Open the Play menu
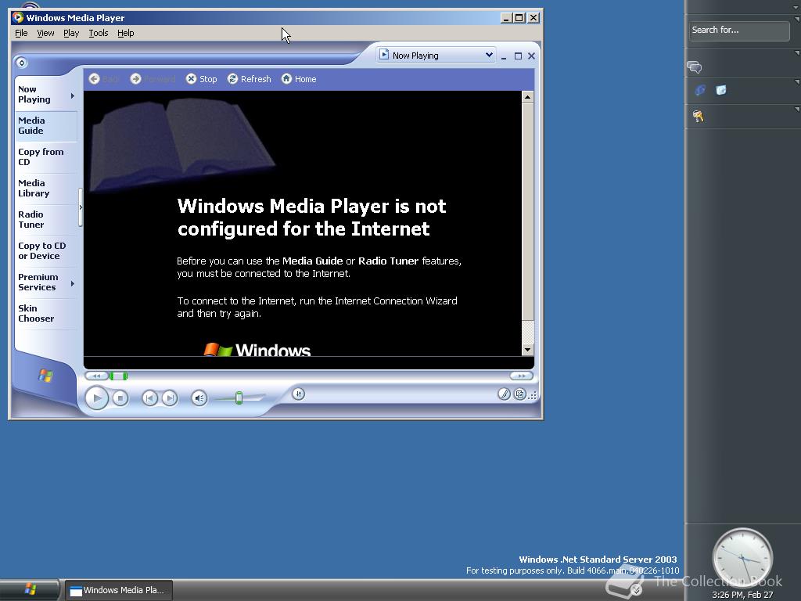The width and height of the screenshot is (801, 601). (71, 33)
